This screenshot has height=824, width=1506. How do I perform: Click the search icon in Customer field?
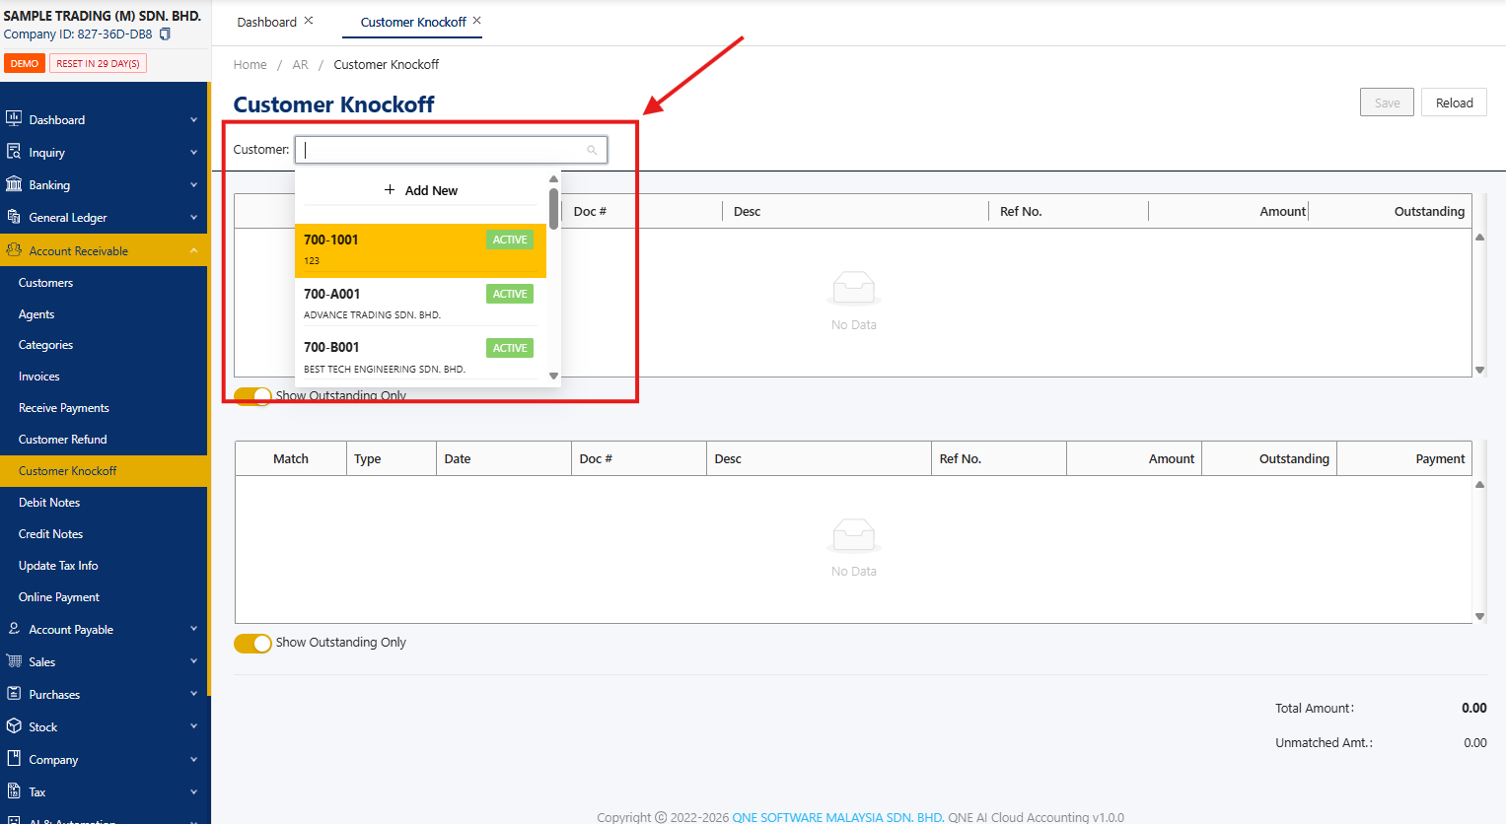(592, 150)
